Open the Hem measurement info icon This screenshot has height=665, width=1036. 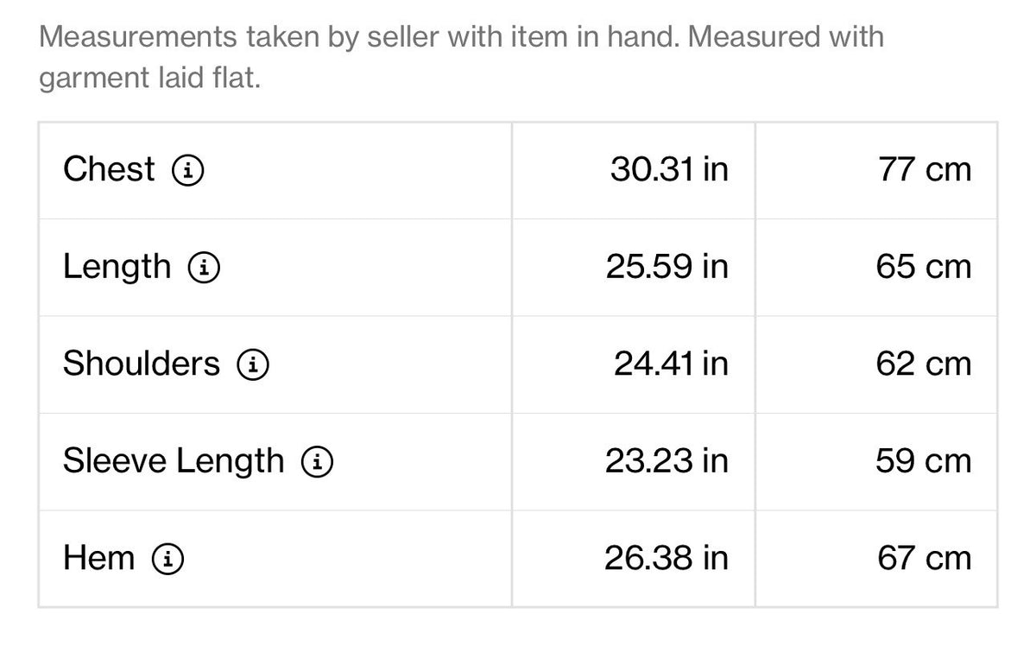pyautogui.click(x=167, y=560)
